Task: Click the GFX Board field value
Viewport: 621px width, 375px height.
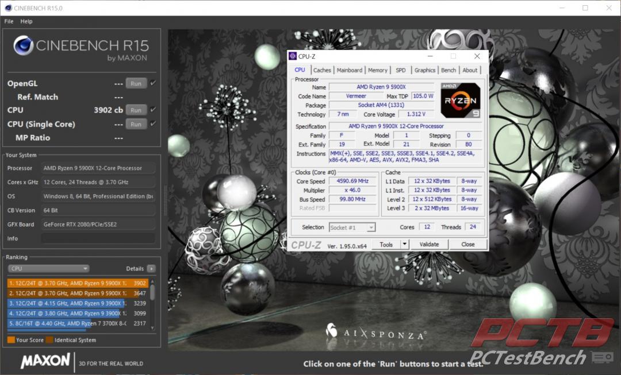Action: click(98, 225)
